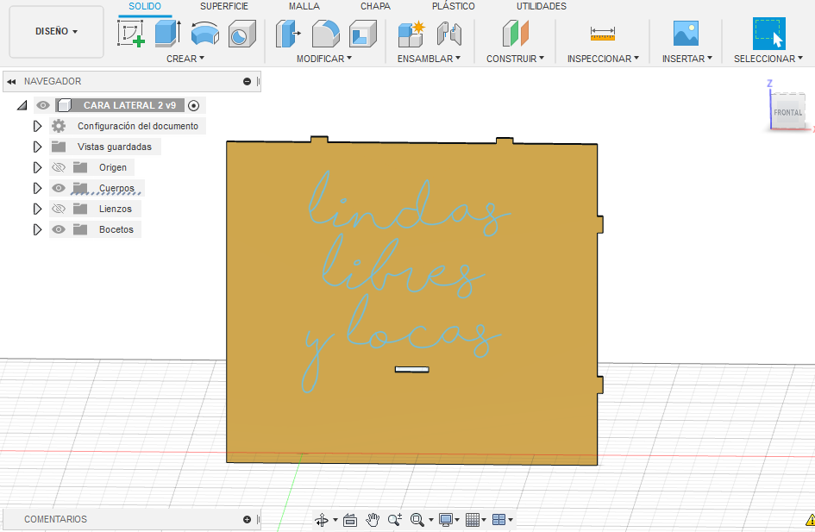Click the Offset Plane construct tool
This screenshot has height=532, width=815.
[515, 34]
